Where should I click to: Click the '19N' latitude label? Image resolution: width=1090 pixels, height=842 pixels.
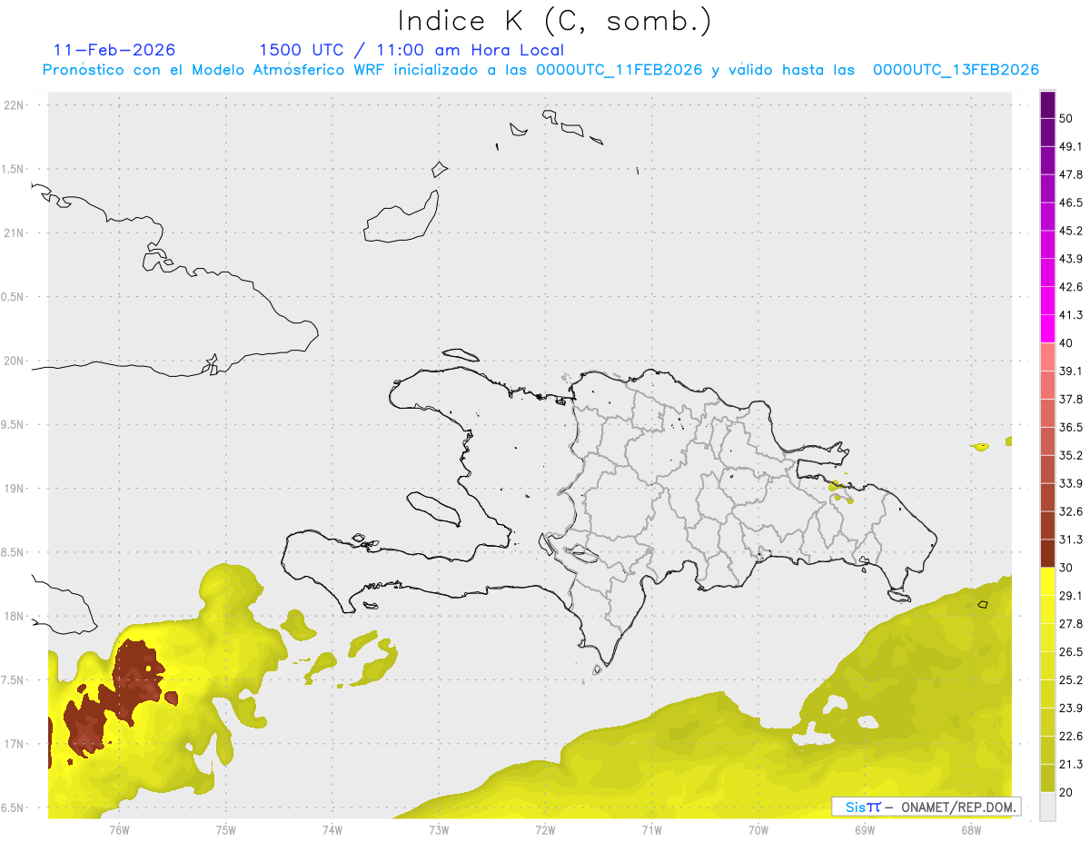click(x=15, y=489)
